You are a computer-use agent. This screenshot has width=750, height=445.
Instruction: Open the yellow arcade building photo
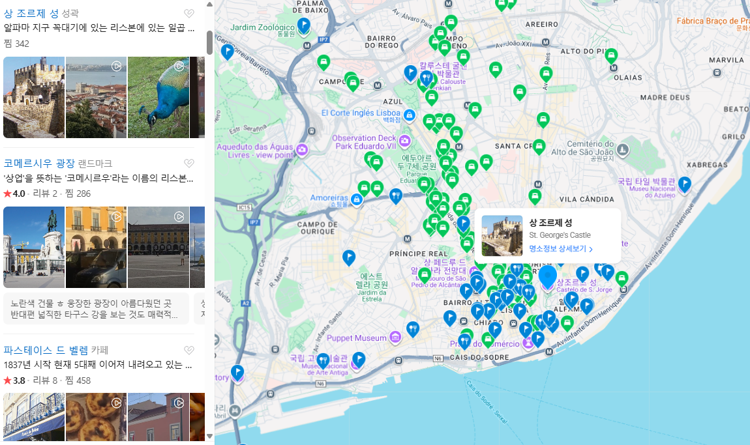click(x=96, y=247)
